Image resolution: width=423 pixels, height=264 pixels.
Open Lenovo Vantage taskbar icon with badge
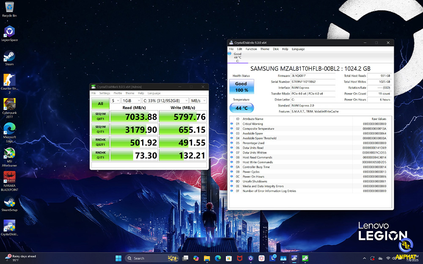272,258
